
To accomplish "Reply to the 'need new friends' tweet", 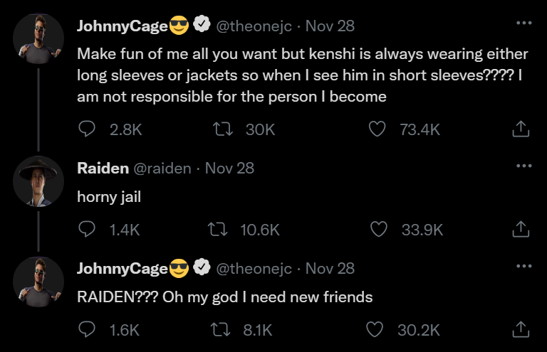I will 87,330.
